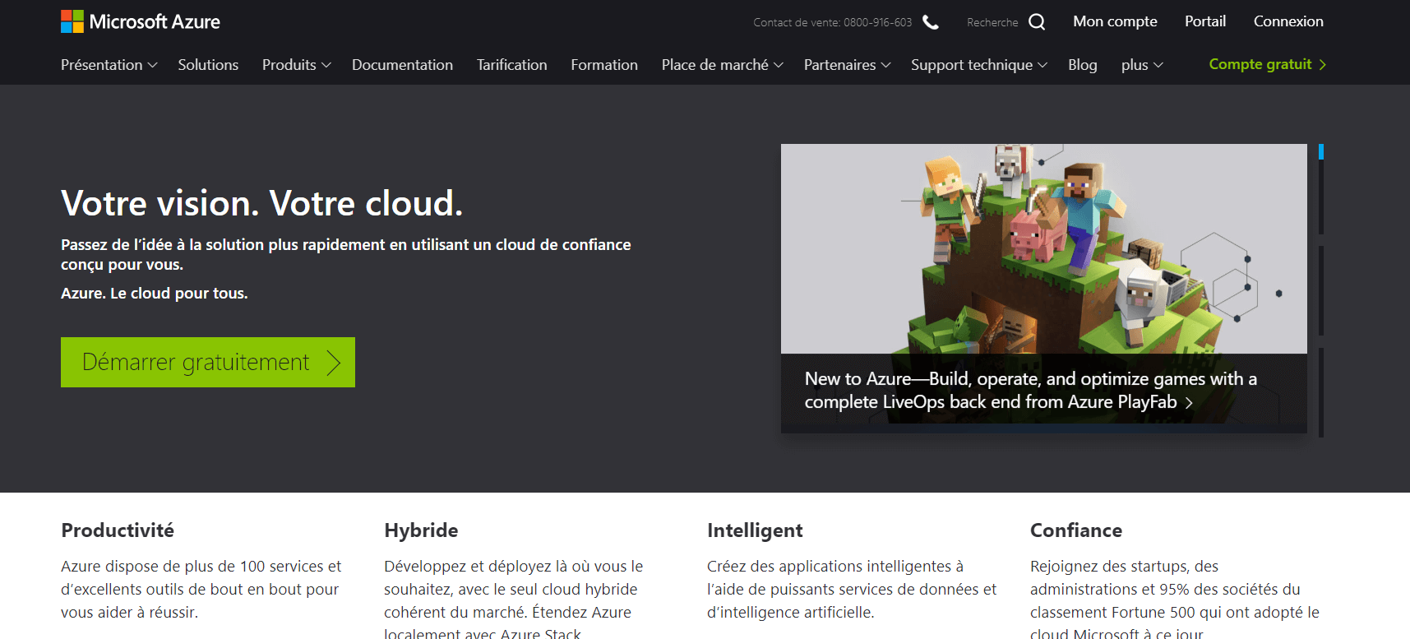Click the chevron after Azure PlayFab text
The image size is (1410, 639).
[x=1188, y=403]
